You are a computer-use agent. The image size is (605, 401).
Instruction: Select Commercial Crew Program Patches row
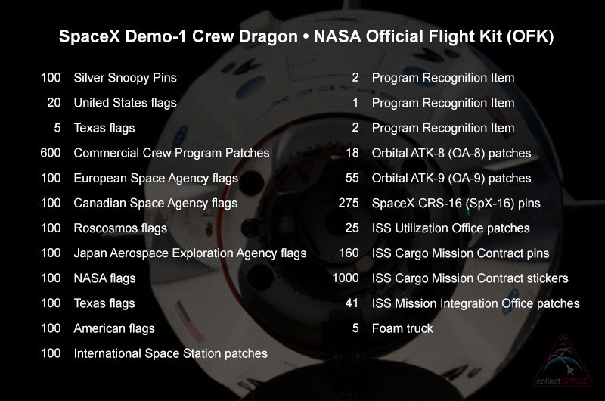[171, 153]
